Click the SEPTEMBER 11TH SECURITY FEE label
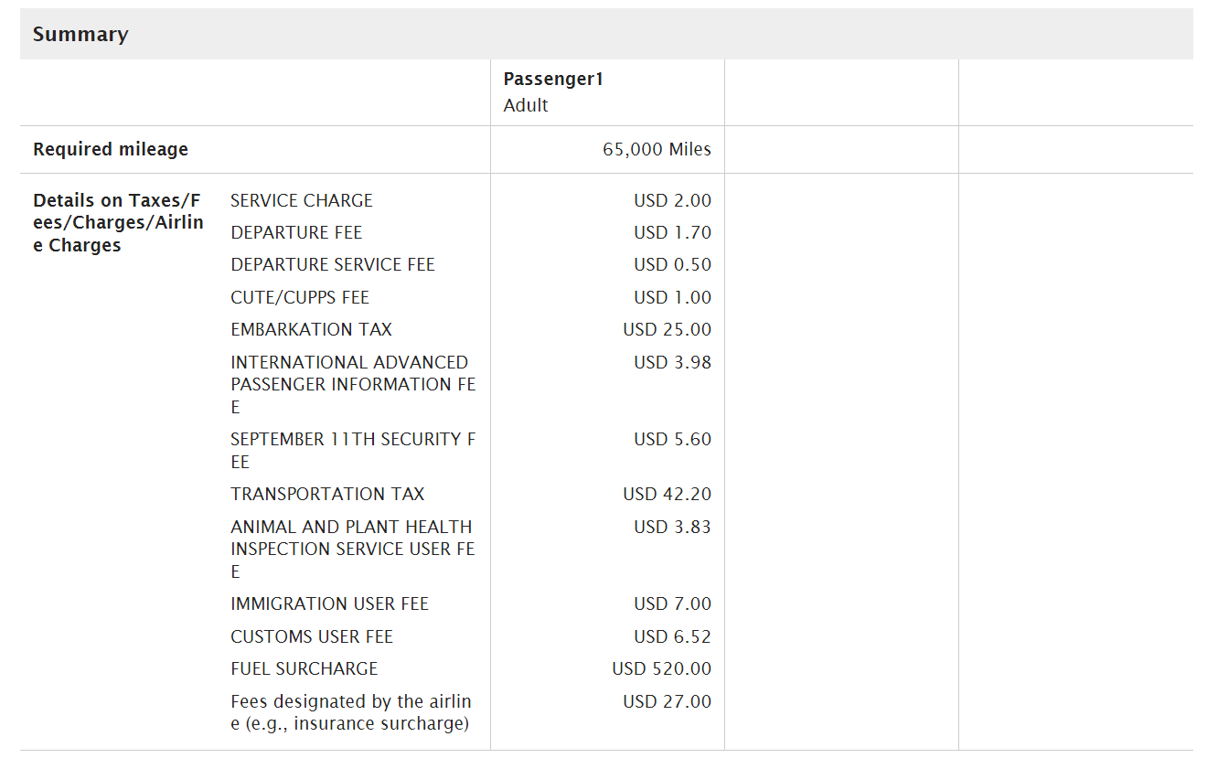The width and height of the screenshot is (1218, 758). tap(353, 450)
